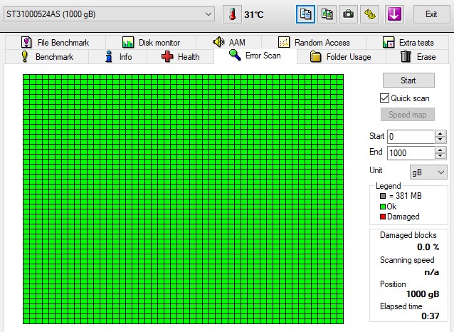Click inside the End value field
This screenshot has width=454, height=332.
click(410, 152)
